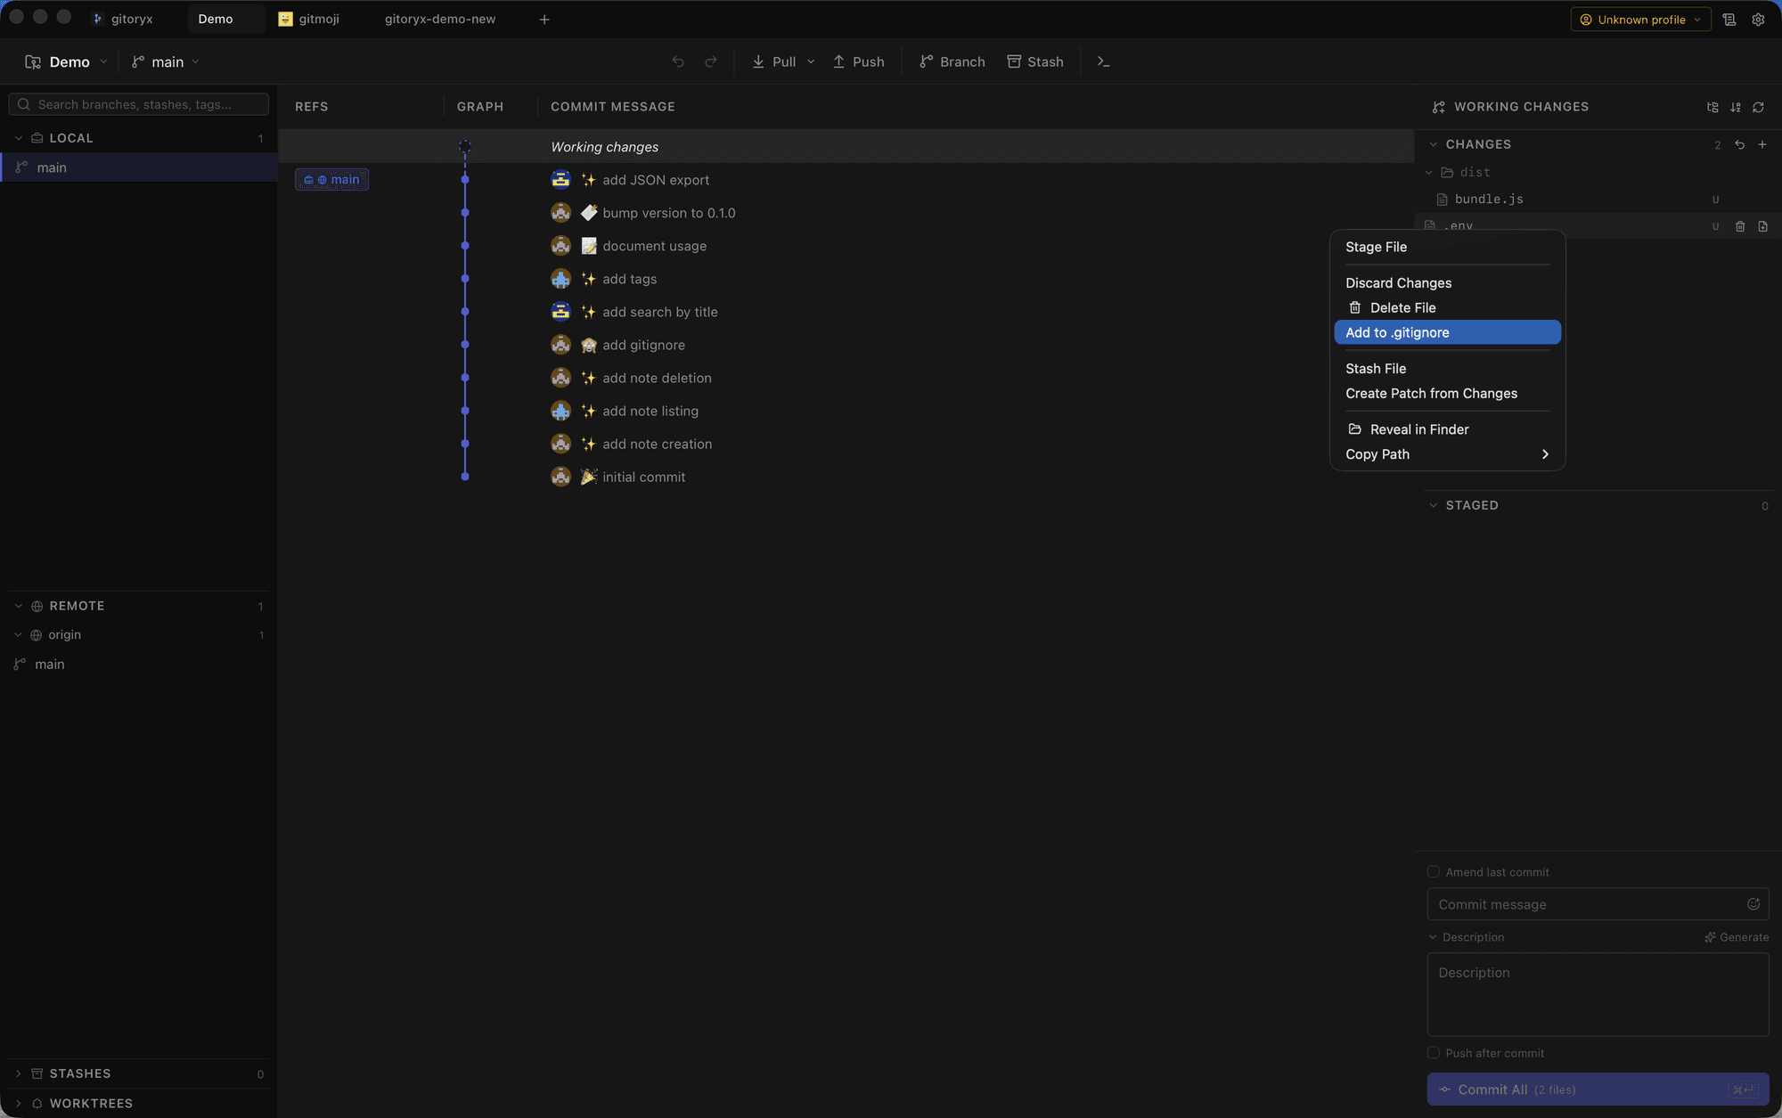Click the Branch button in toolbar
Viewport: 1782px width, 1118px height.
pos(952,61)
